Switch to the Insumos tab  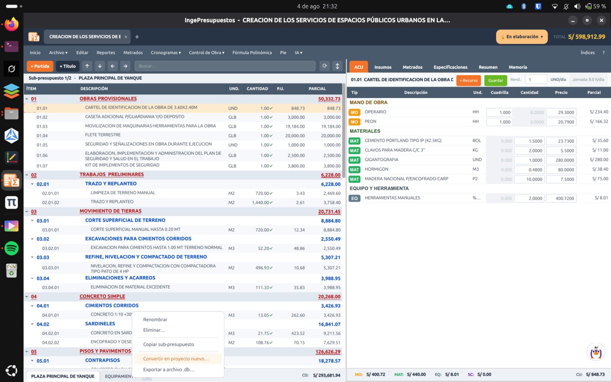pyautogui.click(x=383, y=67)
